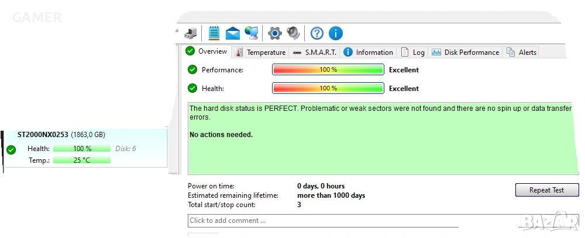This screenshot has height=238, width=585.
Task: Switch to the Temperature tab
Action: [x=260, y=52]
